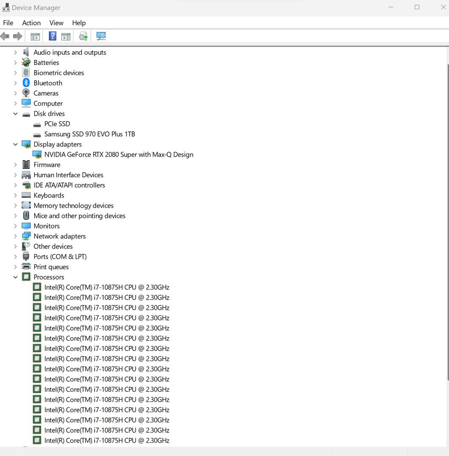
Task: Expand the Network adapters node arrow
Action: (16, 236)
